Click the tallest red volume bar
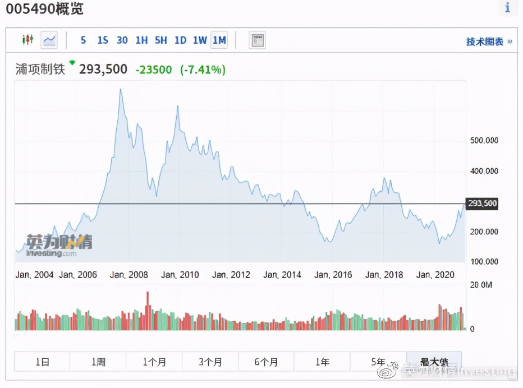523x388 pixels. point(148,311)
